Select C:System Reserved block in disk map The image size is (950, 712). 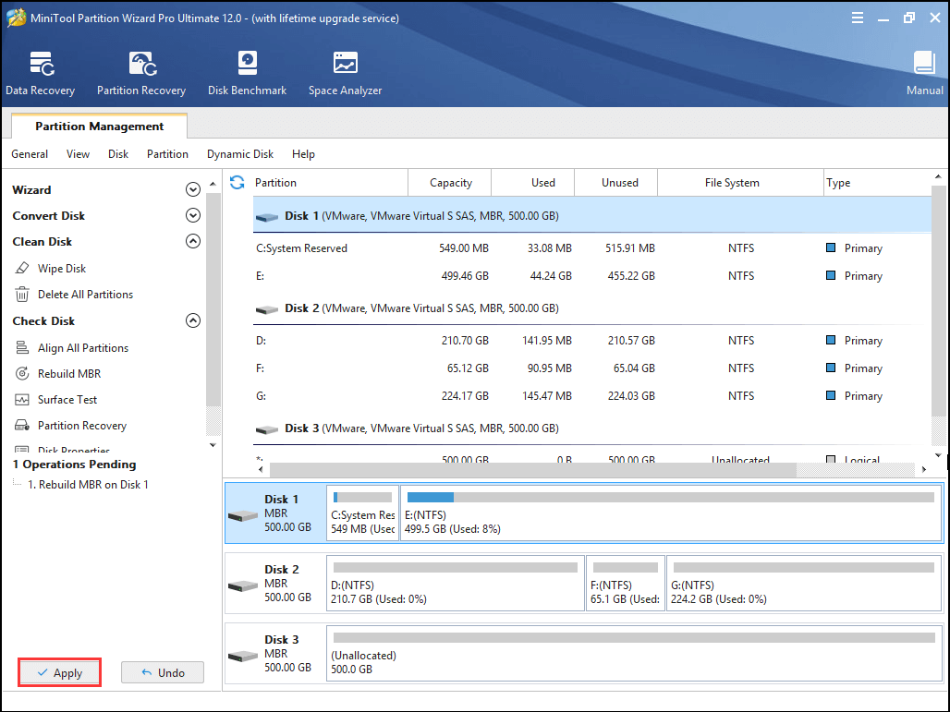[362, 513]
